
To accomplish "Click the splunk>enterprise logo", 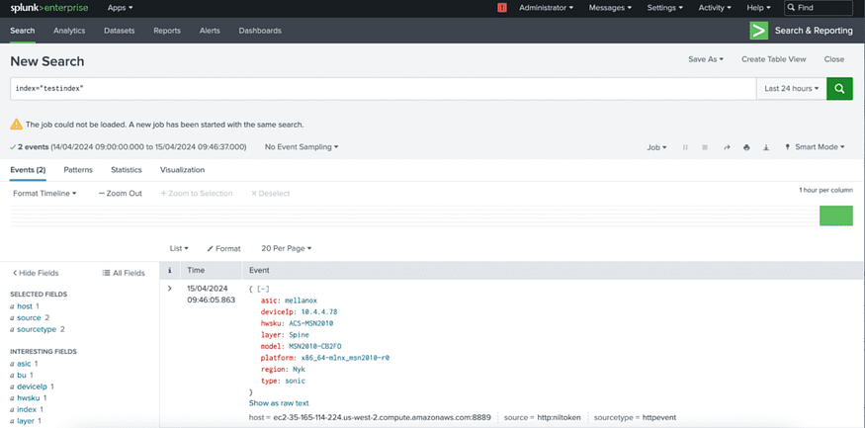I will pyautogui.click(x=49, y=8).
